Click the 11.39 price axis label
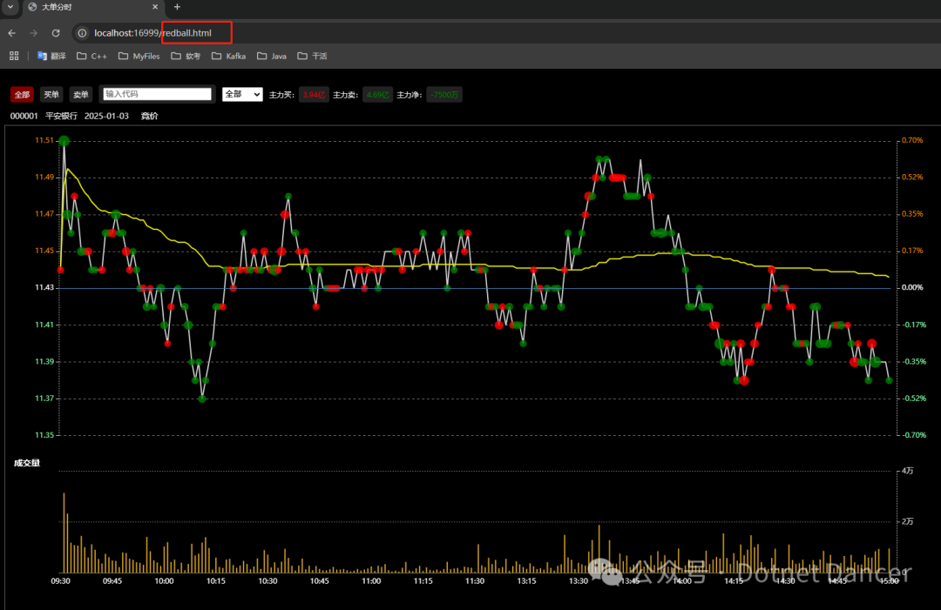 [x=44, y=362]
